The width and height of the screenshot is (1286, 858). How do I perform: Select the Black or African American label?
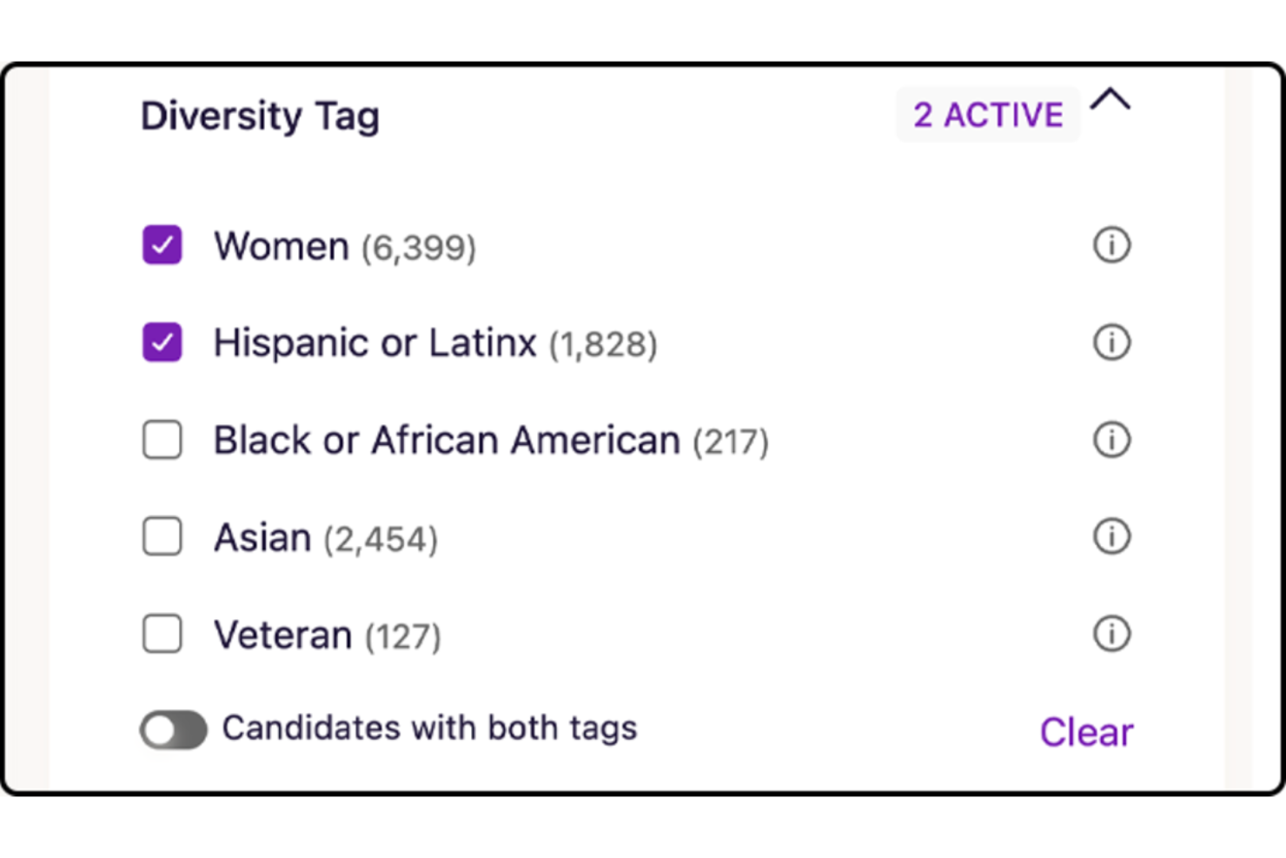coord(447,441)
